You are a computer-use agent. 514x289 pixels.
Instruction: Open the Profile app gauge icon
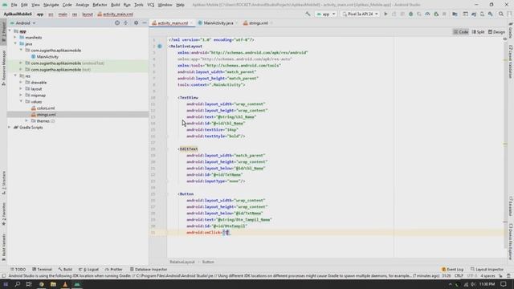pyautogui.click(x=427, y=14)
